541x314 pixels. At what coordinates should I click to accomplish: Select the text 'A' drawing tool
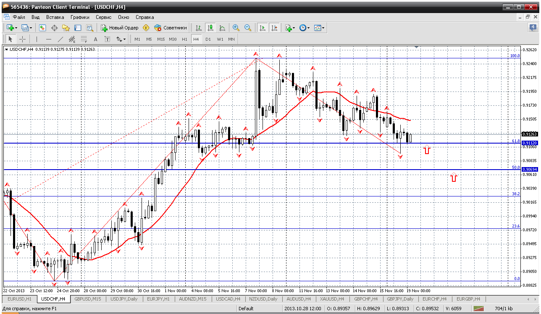coord(95,39)
